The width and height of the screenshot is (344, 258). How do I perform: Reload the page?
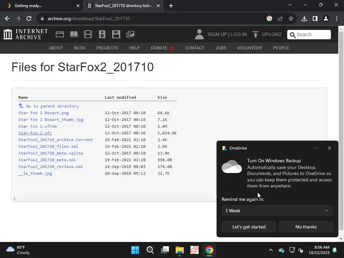[29, 19]
